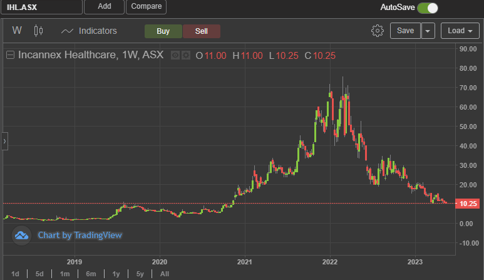Open the Load dropdown

pyautogui.click(x=460, y=31)
